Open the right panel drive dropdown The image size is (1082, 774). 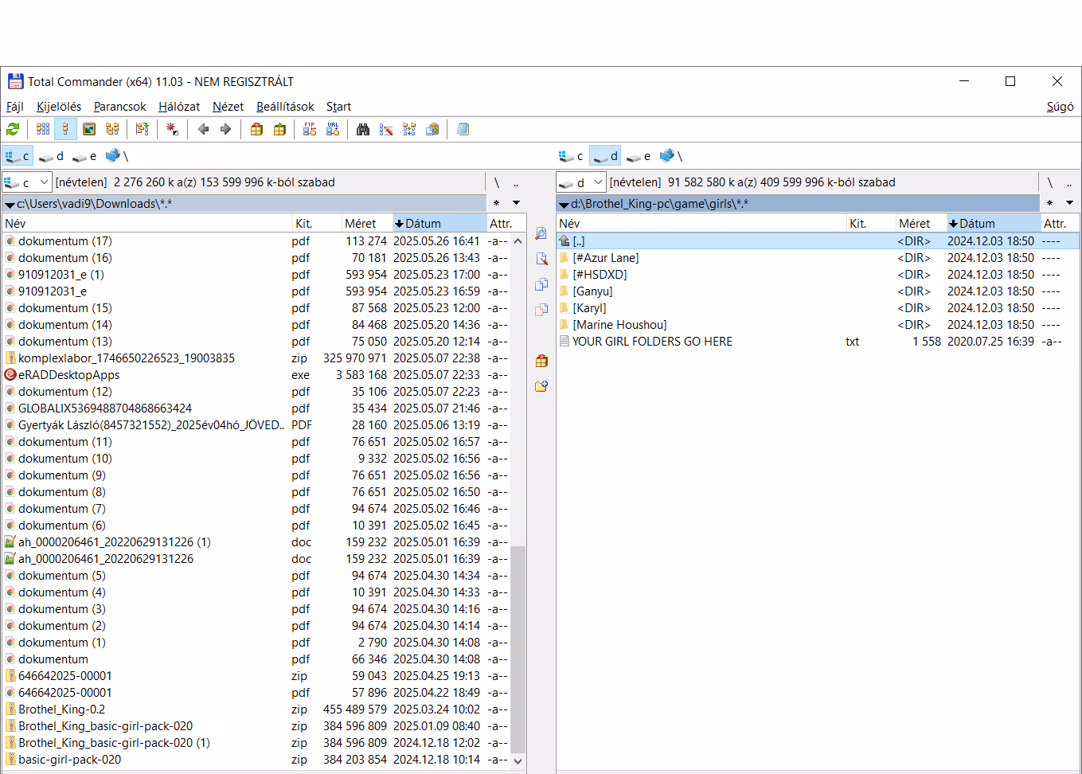click(x=598, y=182)
